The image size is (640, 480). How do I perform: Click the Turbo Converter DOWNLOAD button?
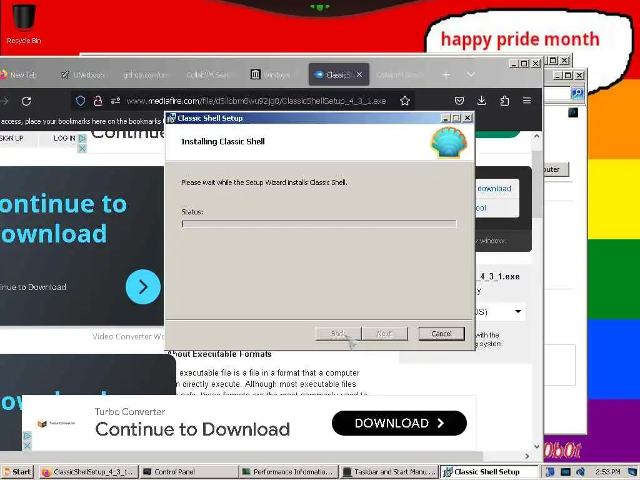point(399,423)
